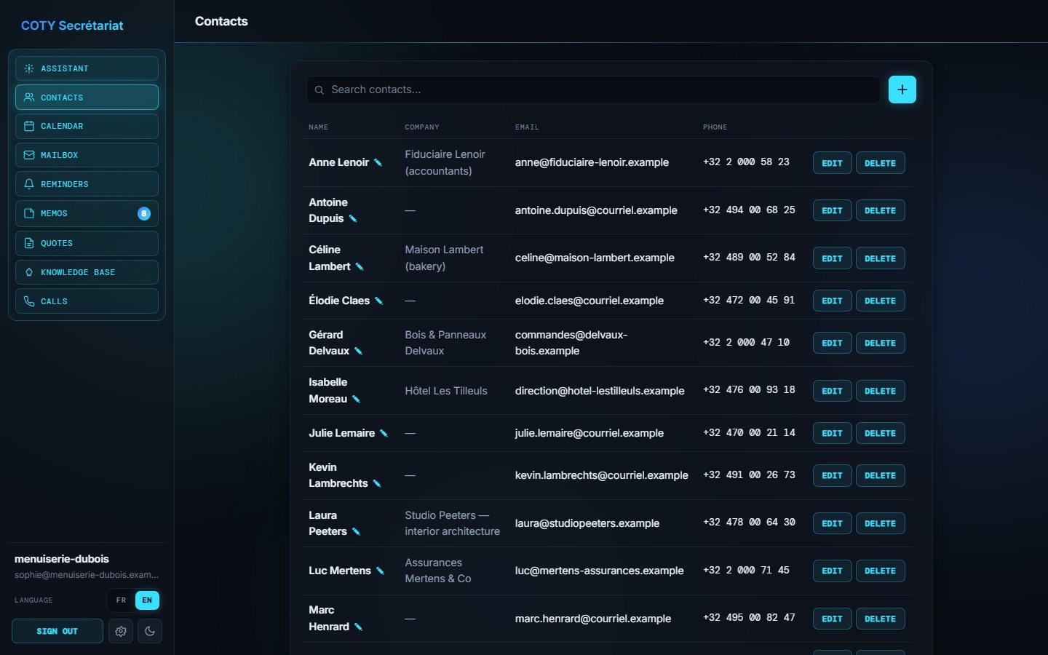Go to the Quotes section

(87, 243)
